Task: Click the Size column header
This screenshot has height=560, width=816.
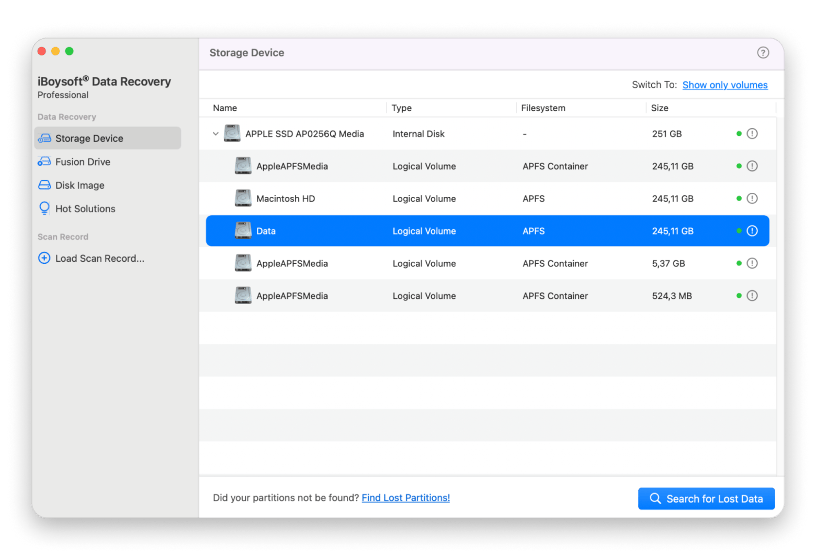Action: coord(659,108)
